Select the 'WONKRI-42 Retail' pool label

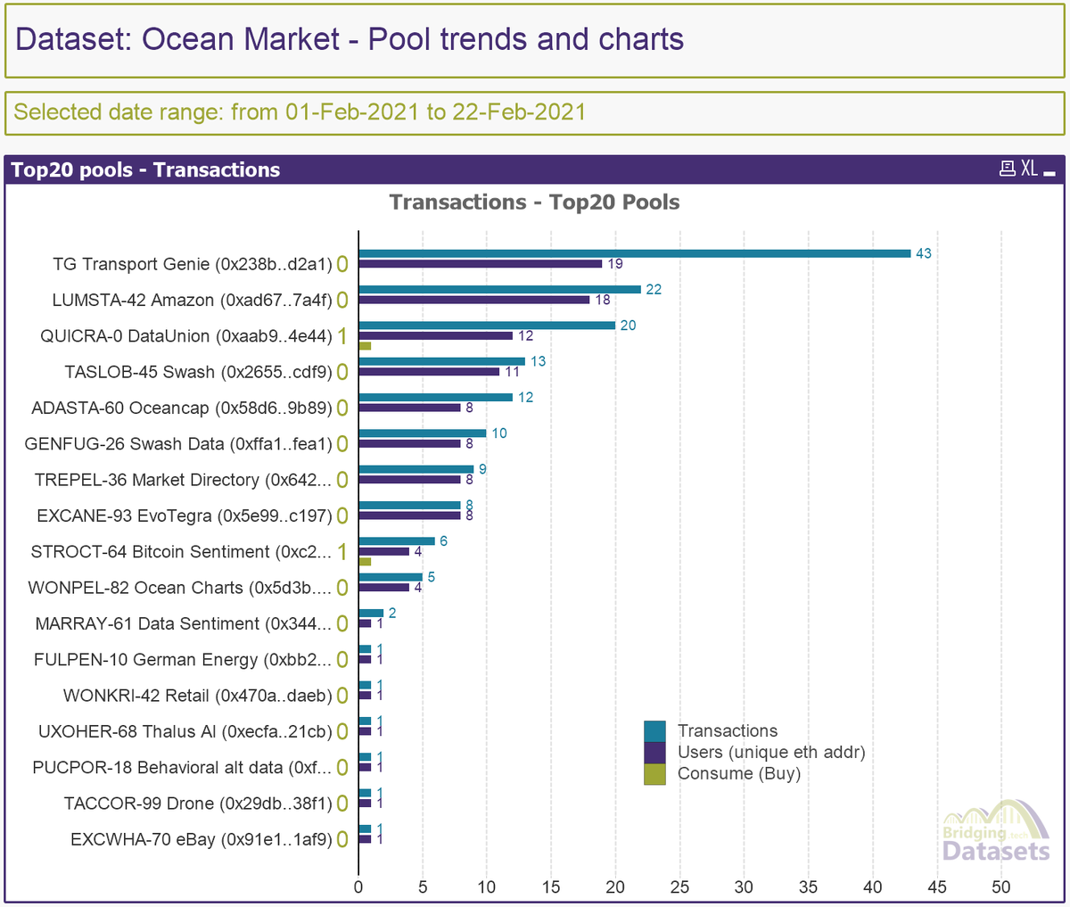pos(198,696)
